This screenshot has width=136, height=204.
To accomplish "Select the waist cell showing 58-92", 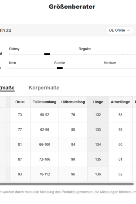I will click(x=45, y=115).
